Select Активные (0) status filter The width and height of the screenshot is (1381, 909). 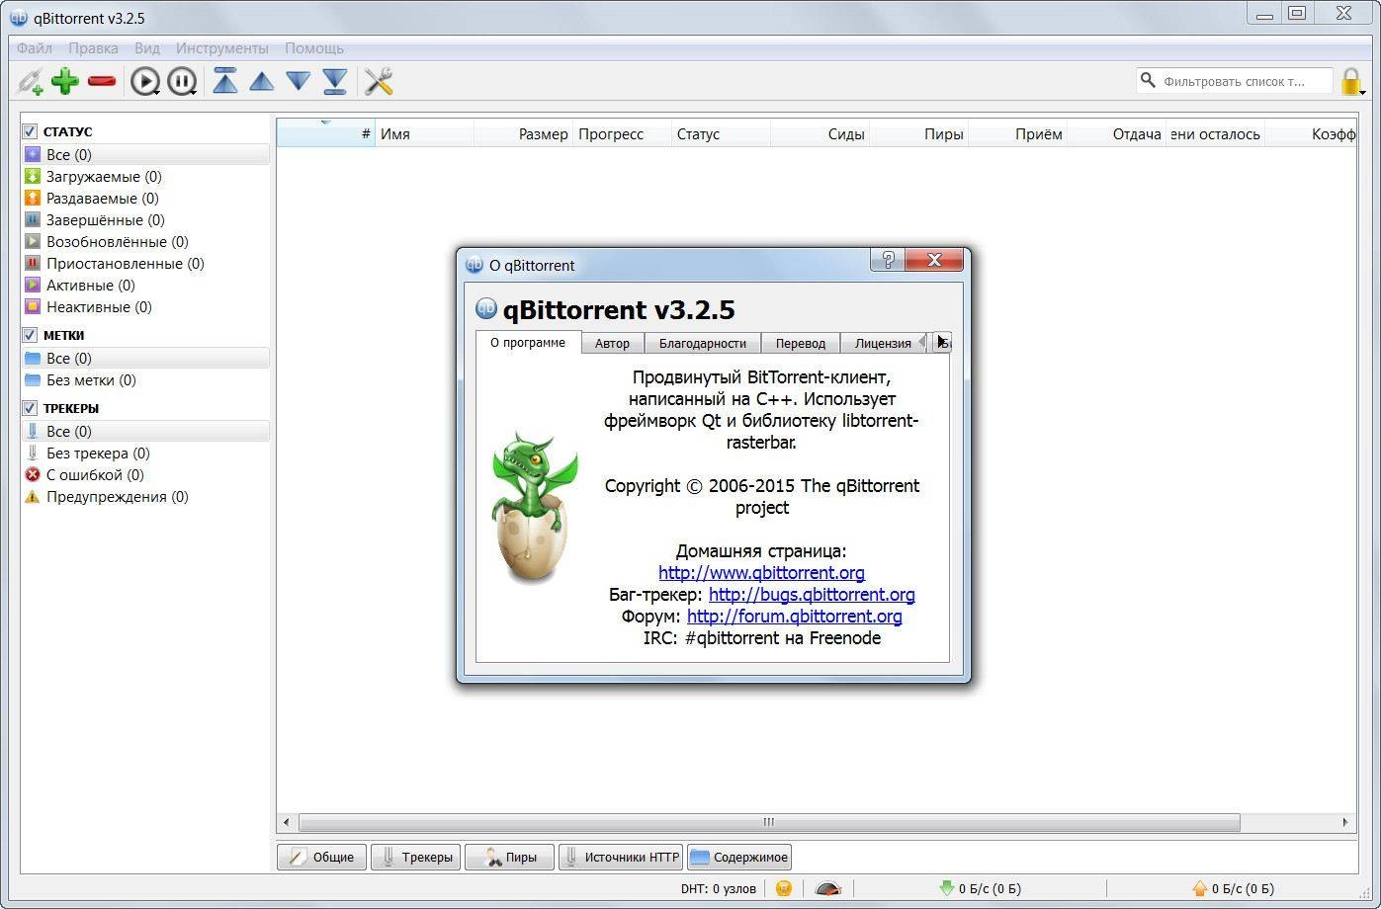pyautogui.click(x=145, y=286)
